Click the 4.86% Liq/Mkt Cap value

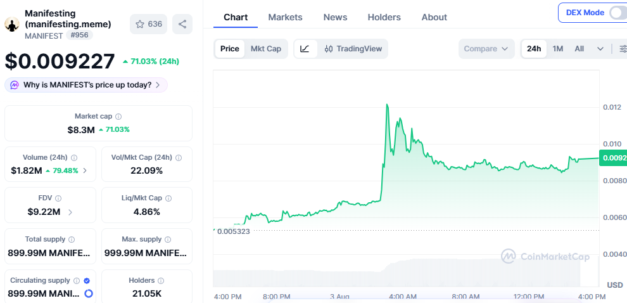[147, 212]
